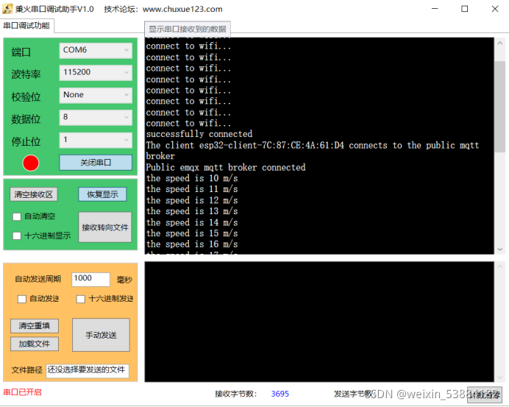Click the 文件路径 text field
The width and height of the screenshot is (509, 407).
(x=88, y=370)
